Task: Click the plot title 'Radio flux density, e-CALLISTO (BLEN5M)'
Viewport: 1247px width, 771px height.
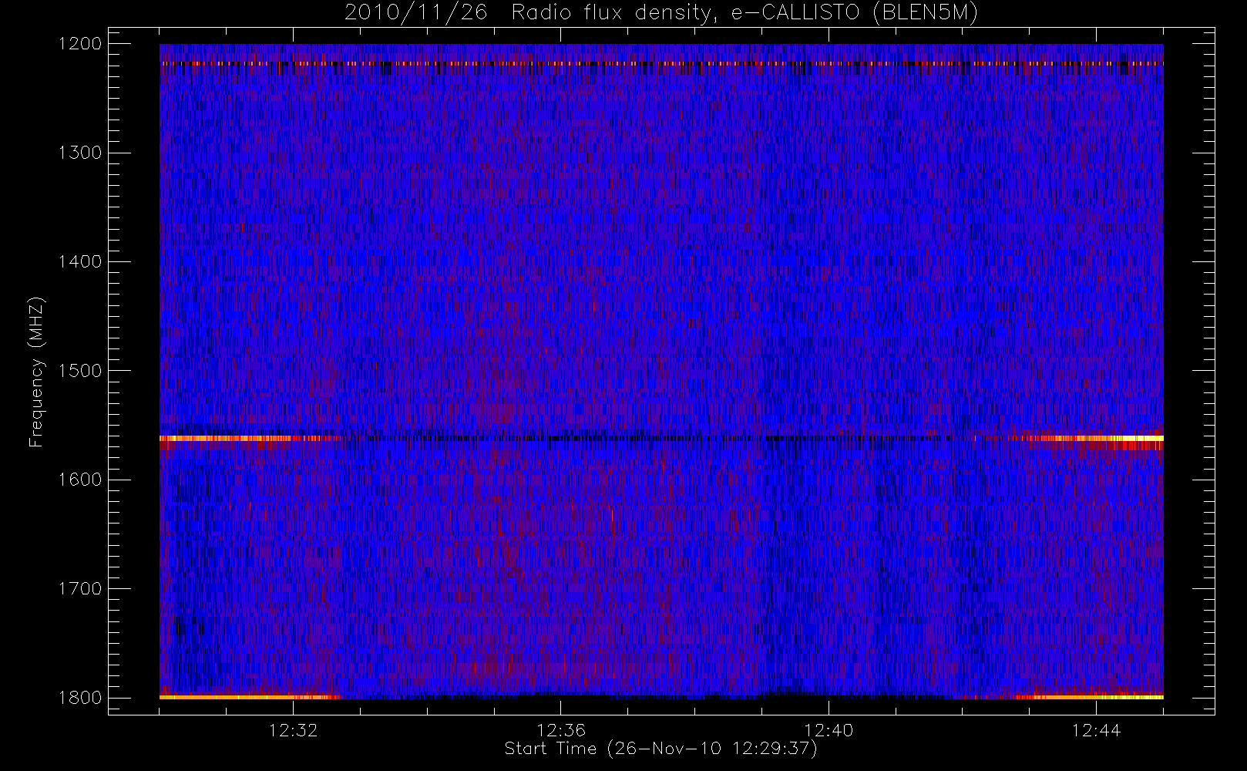Action: point(745,13)
